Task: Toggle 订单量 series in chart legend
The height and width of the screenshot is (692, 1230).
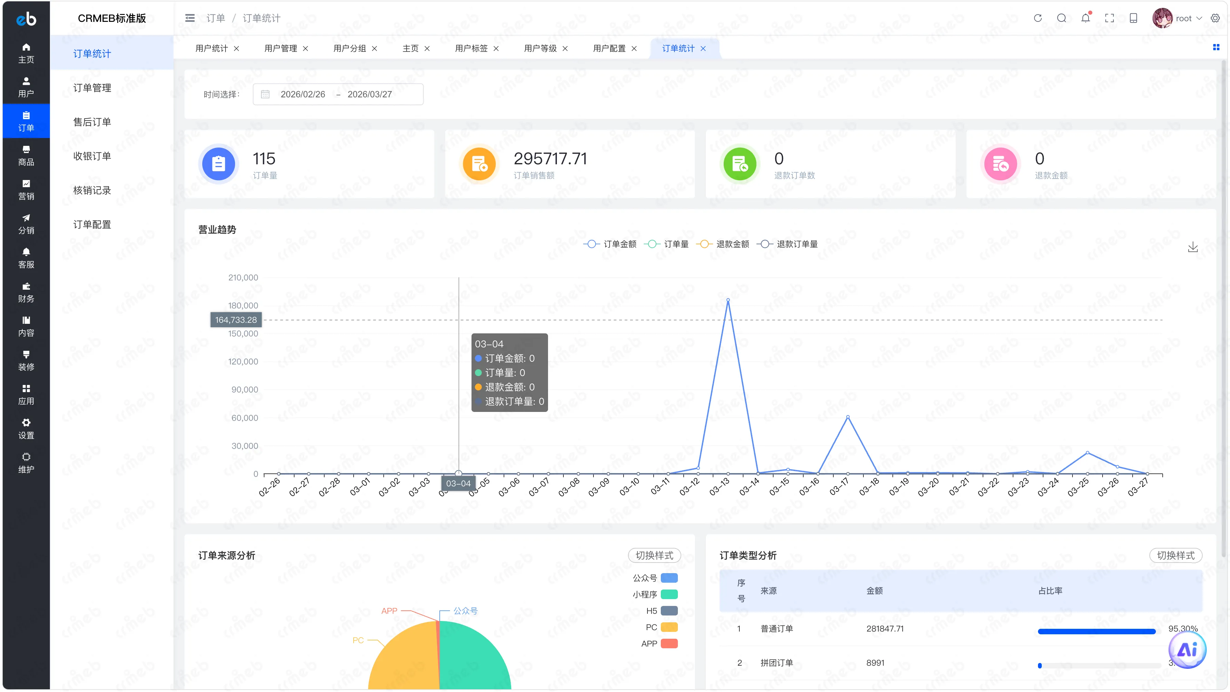Action: click(x=666, y=244)
